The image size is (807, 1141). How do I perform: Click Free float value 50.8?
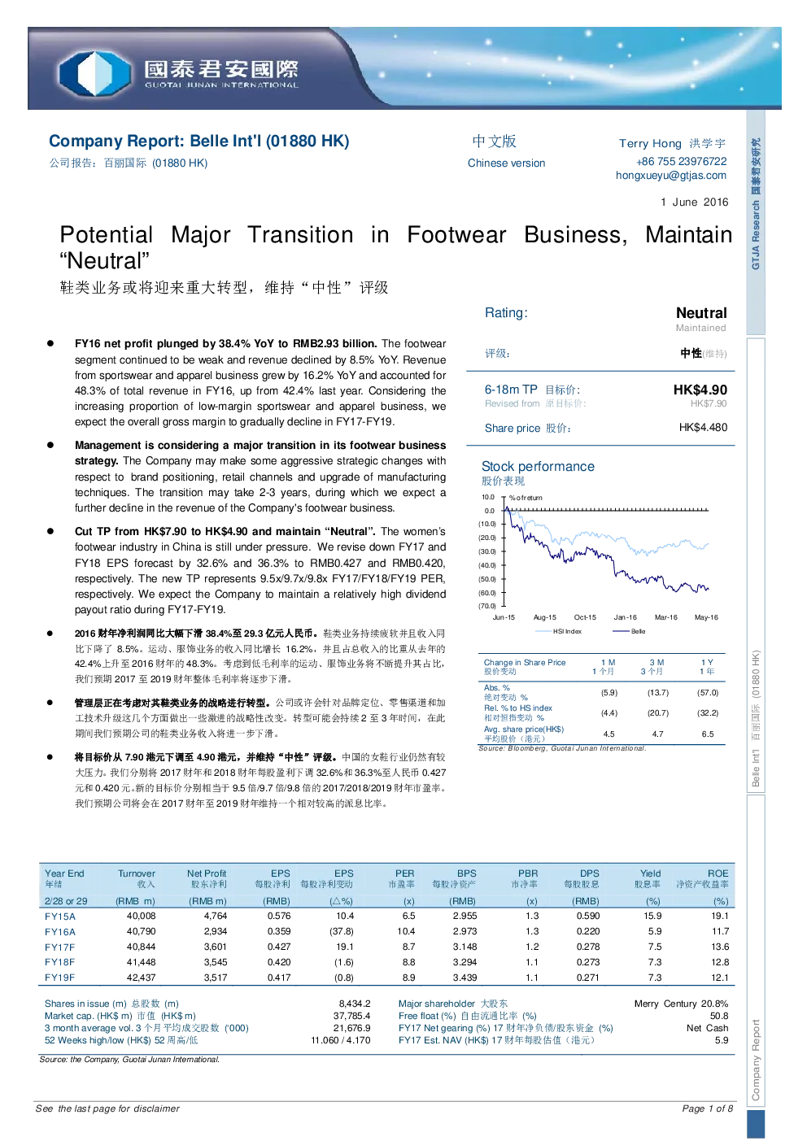click(x=719, y=1016)
